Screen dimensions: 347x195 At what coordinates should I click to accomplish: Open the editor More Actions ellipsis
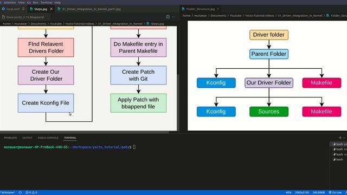173,17
